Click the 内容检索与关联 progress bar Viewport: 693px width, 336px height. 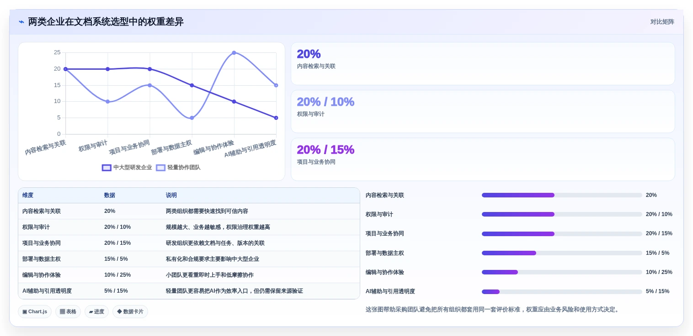click(x=562, y=195)
